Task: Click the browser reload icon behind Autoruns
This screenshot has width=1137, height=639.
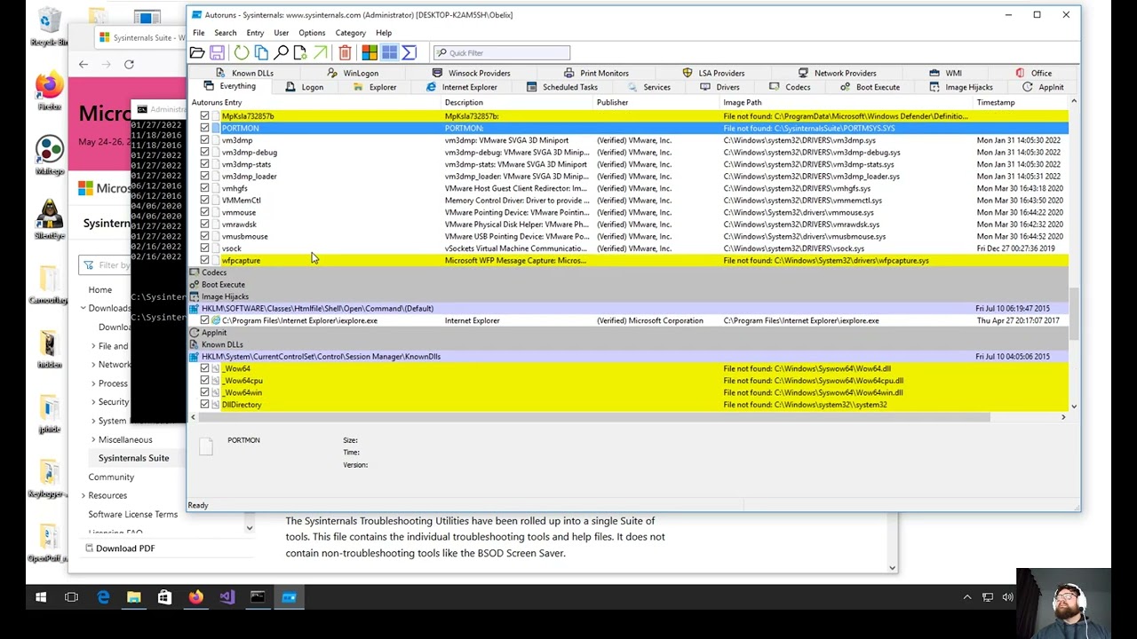Action: pos(129,64)
